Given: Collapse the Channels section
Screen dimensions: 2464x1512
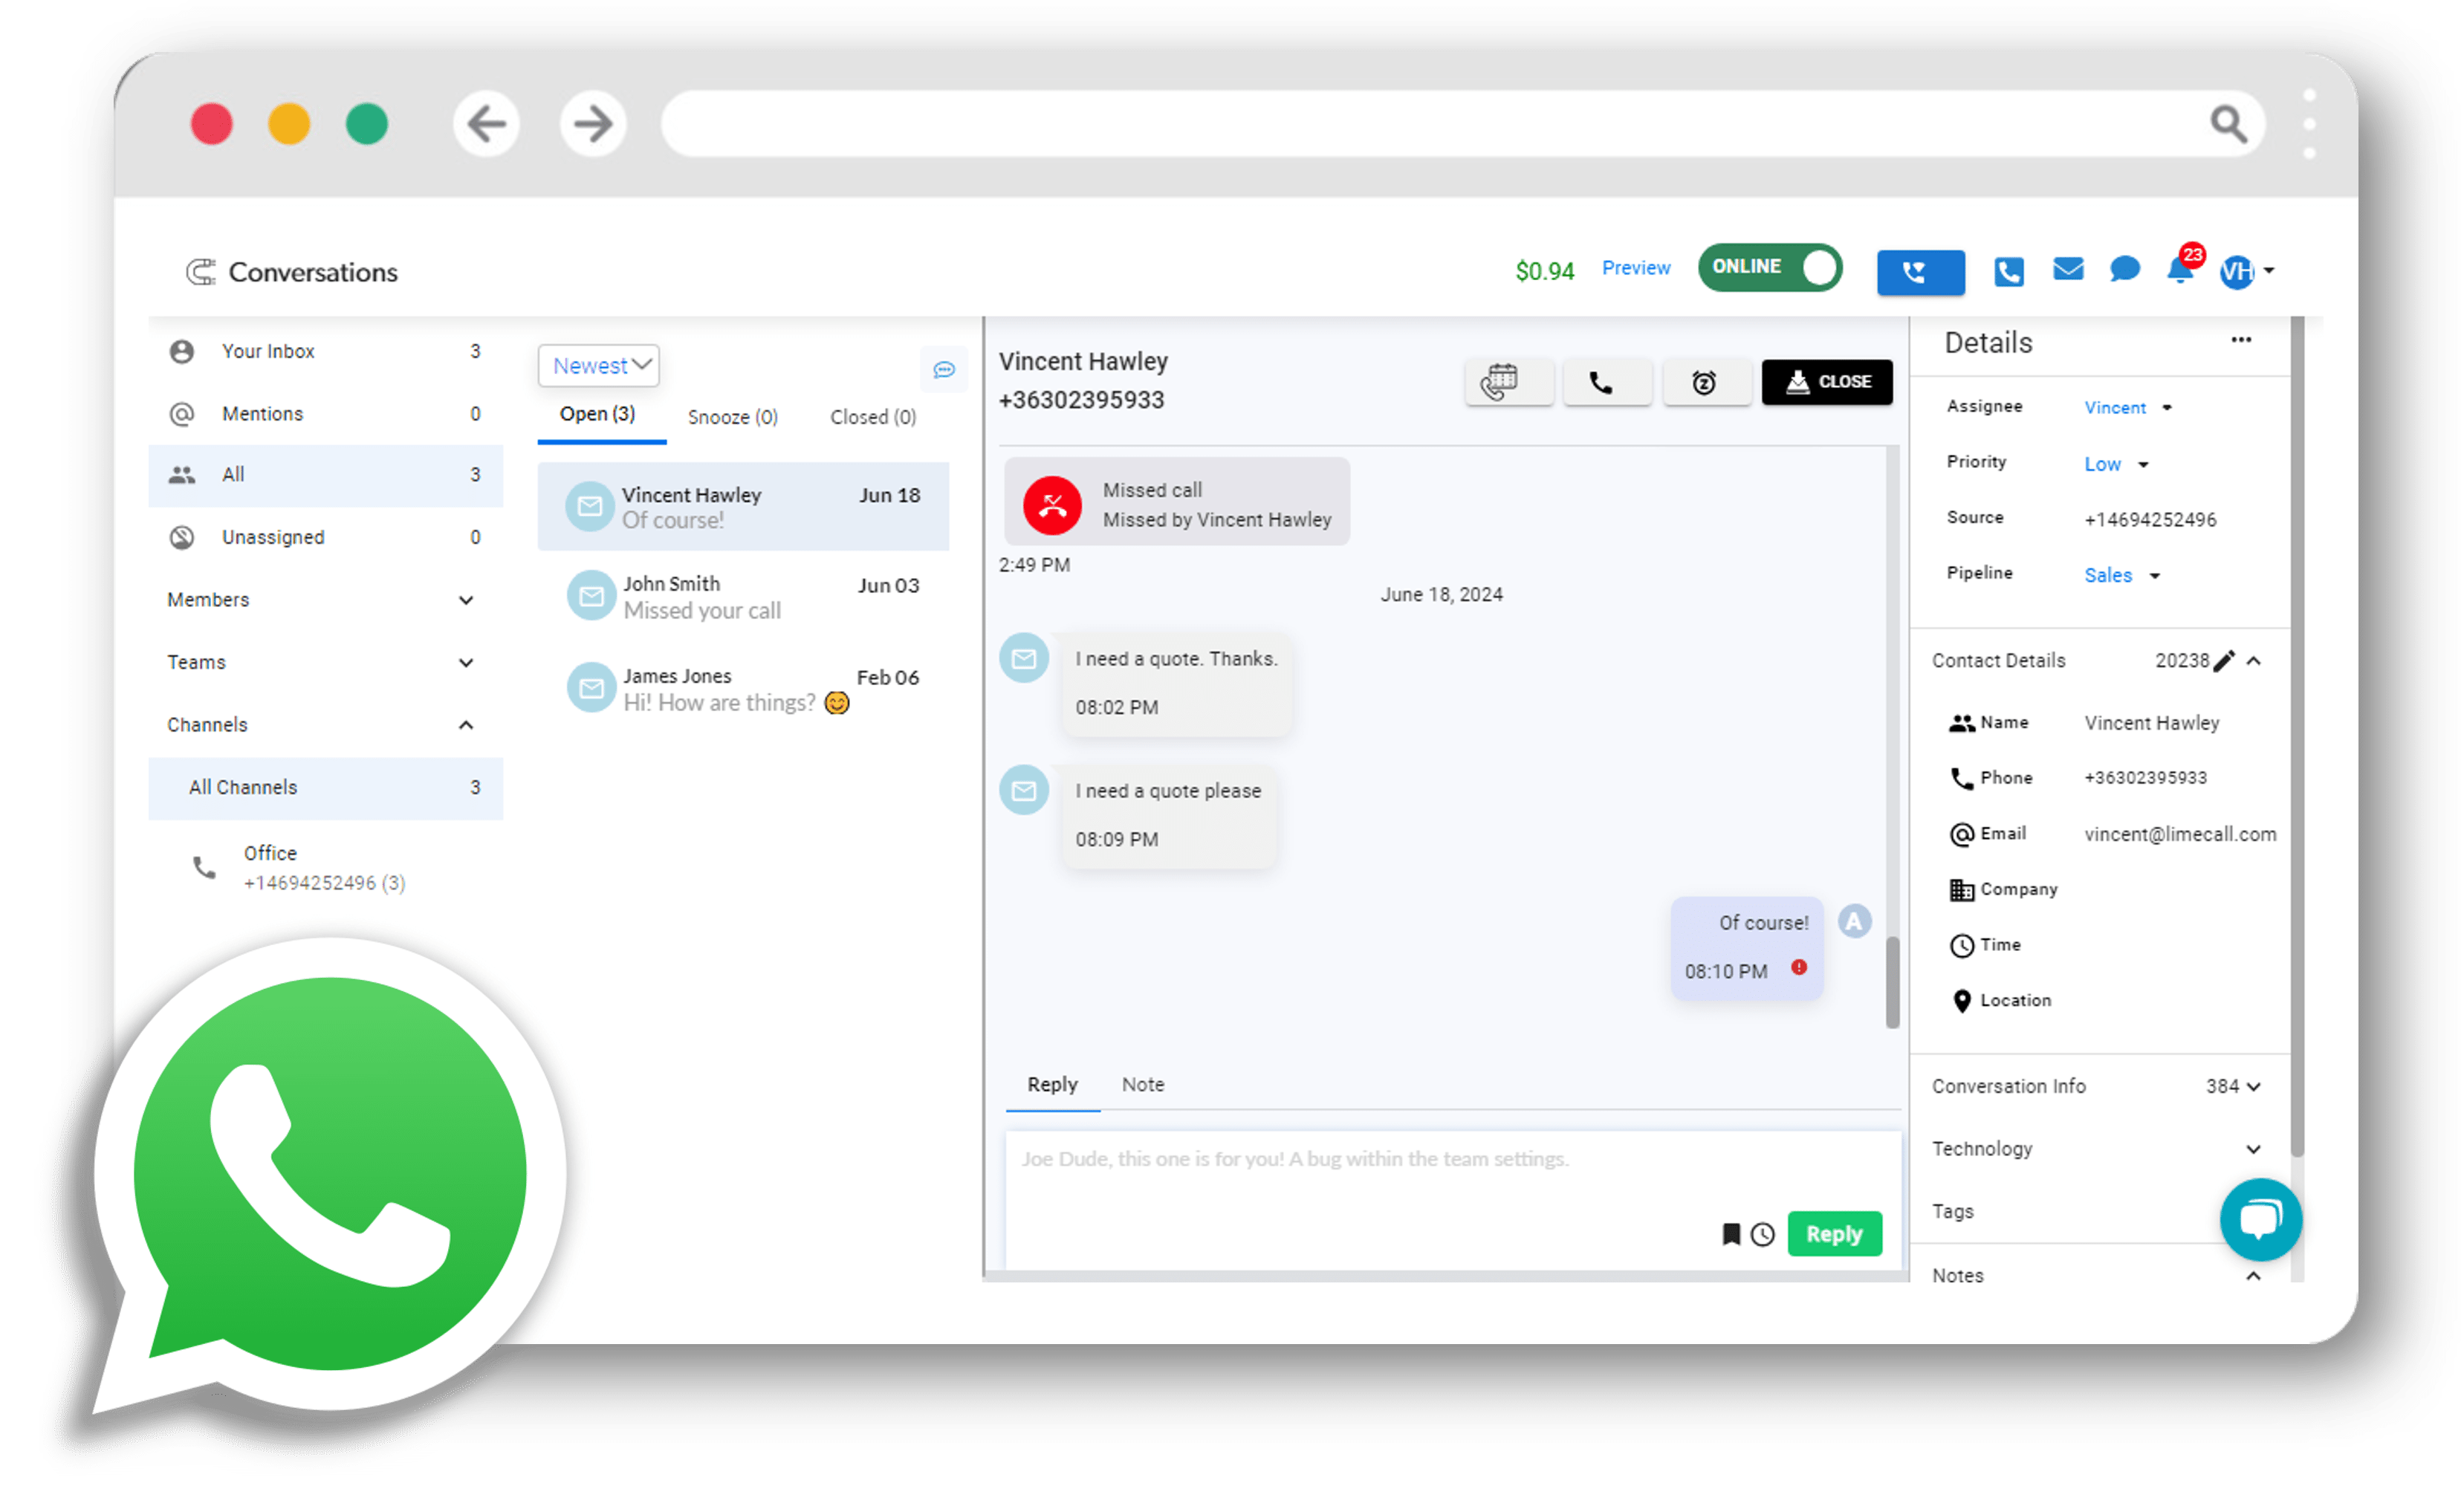Looking at the screenshot, I should [325, 725].
